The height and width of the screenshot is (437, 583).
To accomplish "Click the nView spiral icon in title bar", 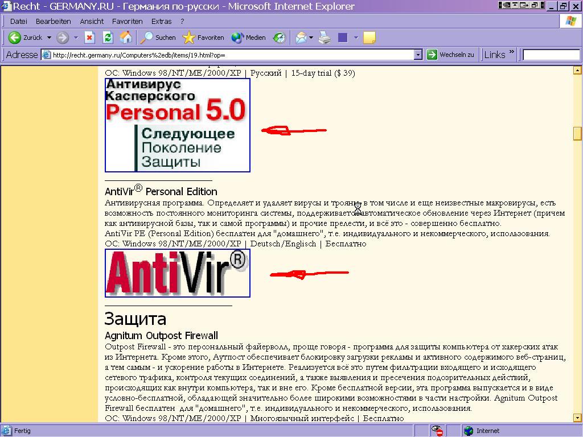I will [506, 5].
